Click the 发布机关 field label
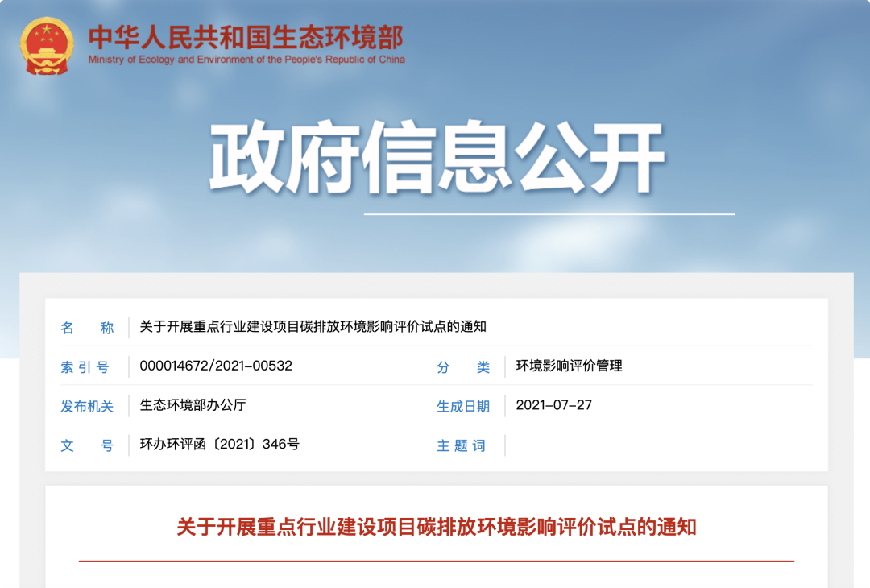The width and height of the screenshot is (870, 588). coord(87,406)
